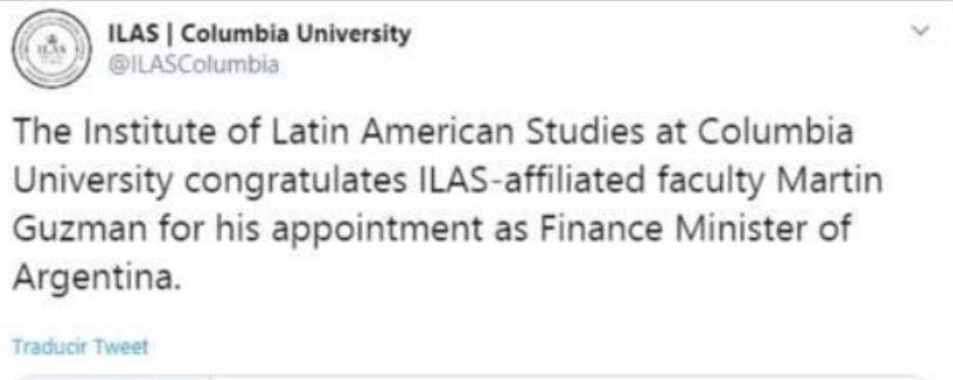Viewport: 953px width, 380px height.
Task: Open the ILAS | Columbia University account name
Action: click(259, 35)
